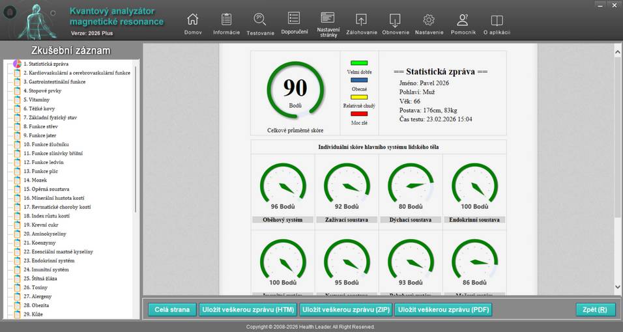Select Esenciální mastné kyseliny report
Image resolution: width=623 pixels, height=332 pixels.
pyautogui.click(x=58, y=251)
